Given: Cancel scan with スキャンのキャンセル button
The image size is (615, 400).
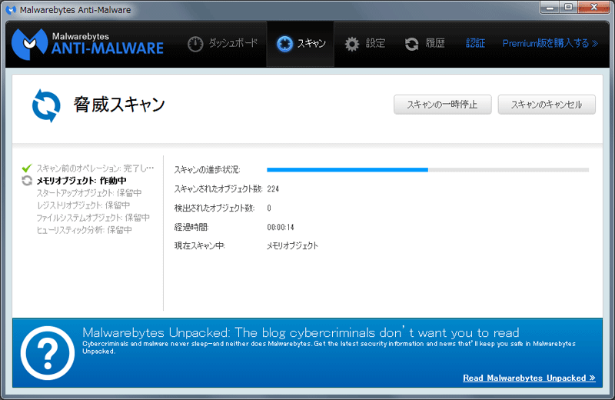Looking at the screenshot, I should coord(547,105).
